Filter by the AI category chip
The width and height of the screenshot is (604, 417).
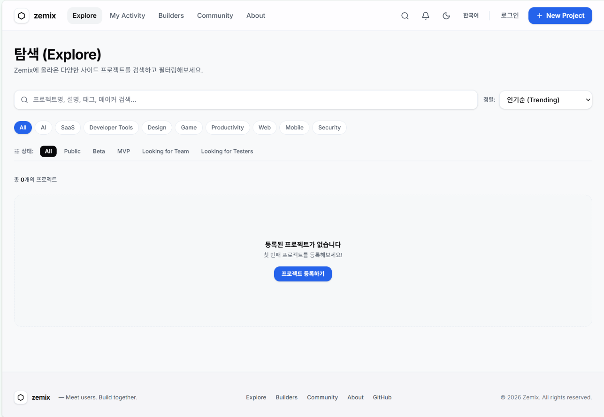click(44, 128)
